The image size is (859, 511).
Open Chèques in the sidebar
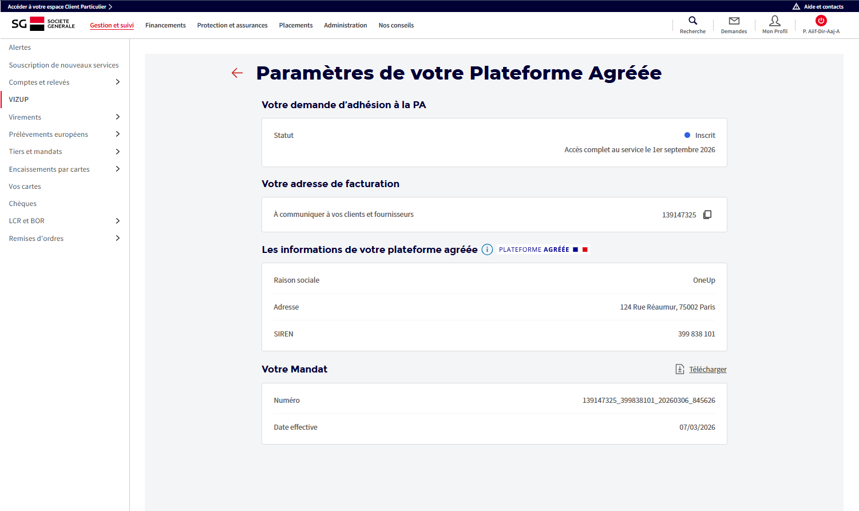click(x=23, y=204)
